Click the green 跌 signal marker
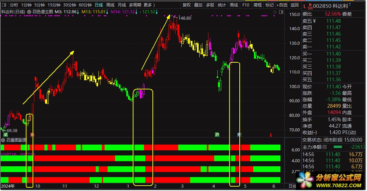 pos(217,135)
